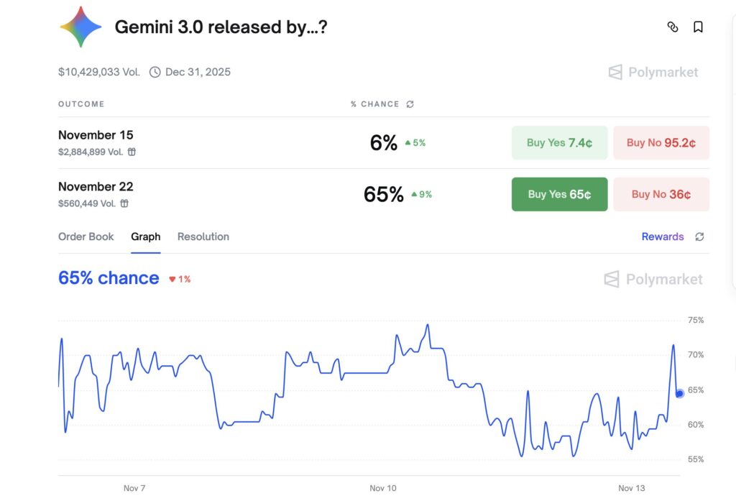Select the Graph tab

click(145, 236)
